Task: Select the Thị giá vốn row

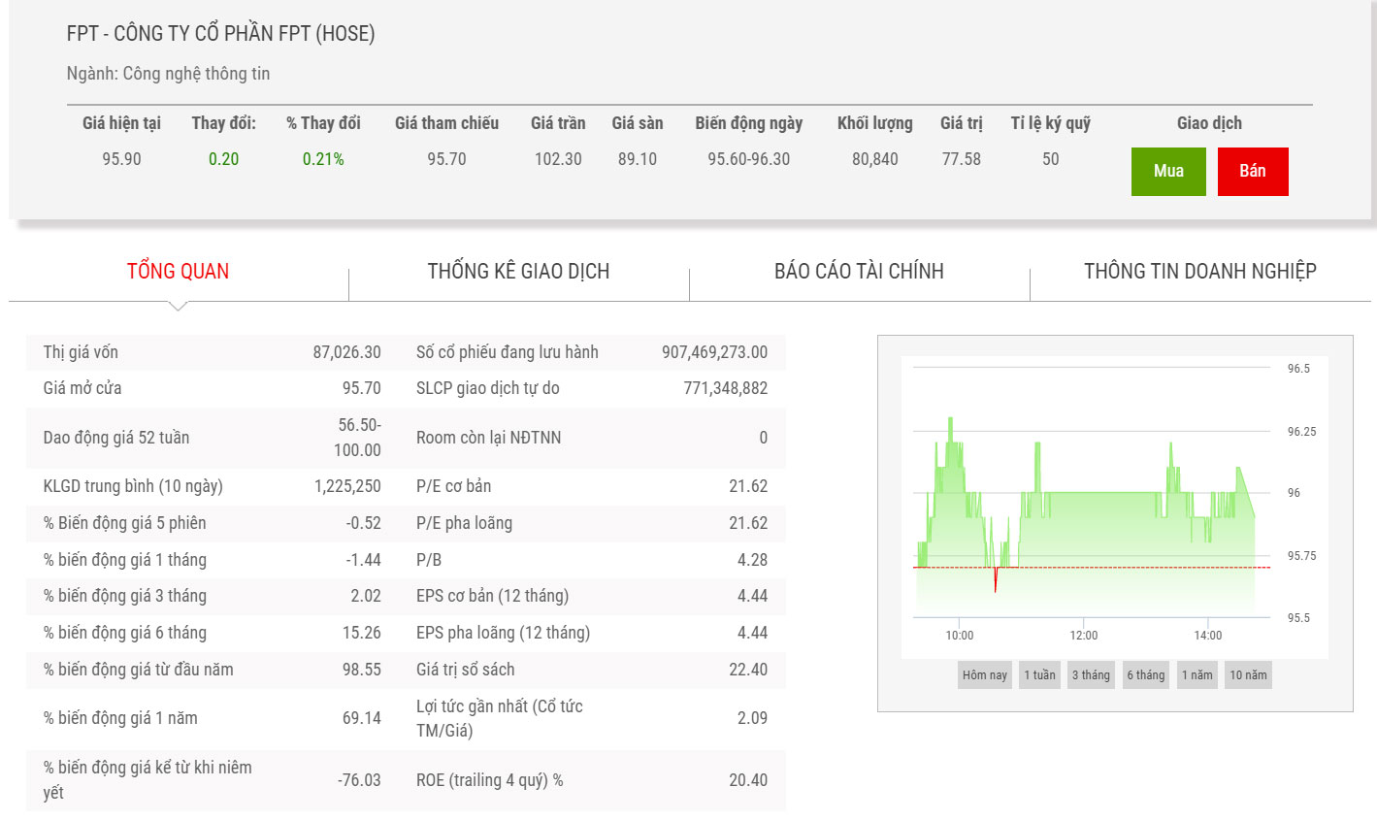Action: click(212, 352)
